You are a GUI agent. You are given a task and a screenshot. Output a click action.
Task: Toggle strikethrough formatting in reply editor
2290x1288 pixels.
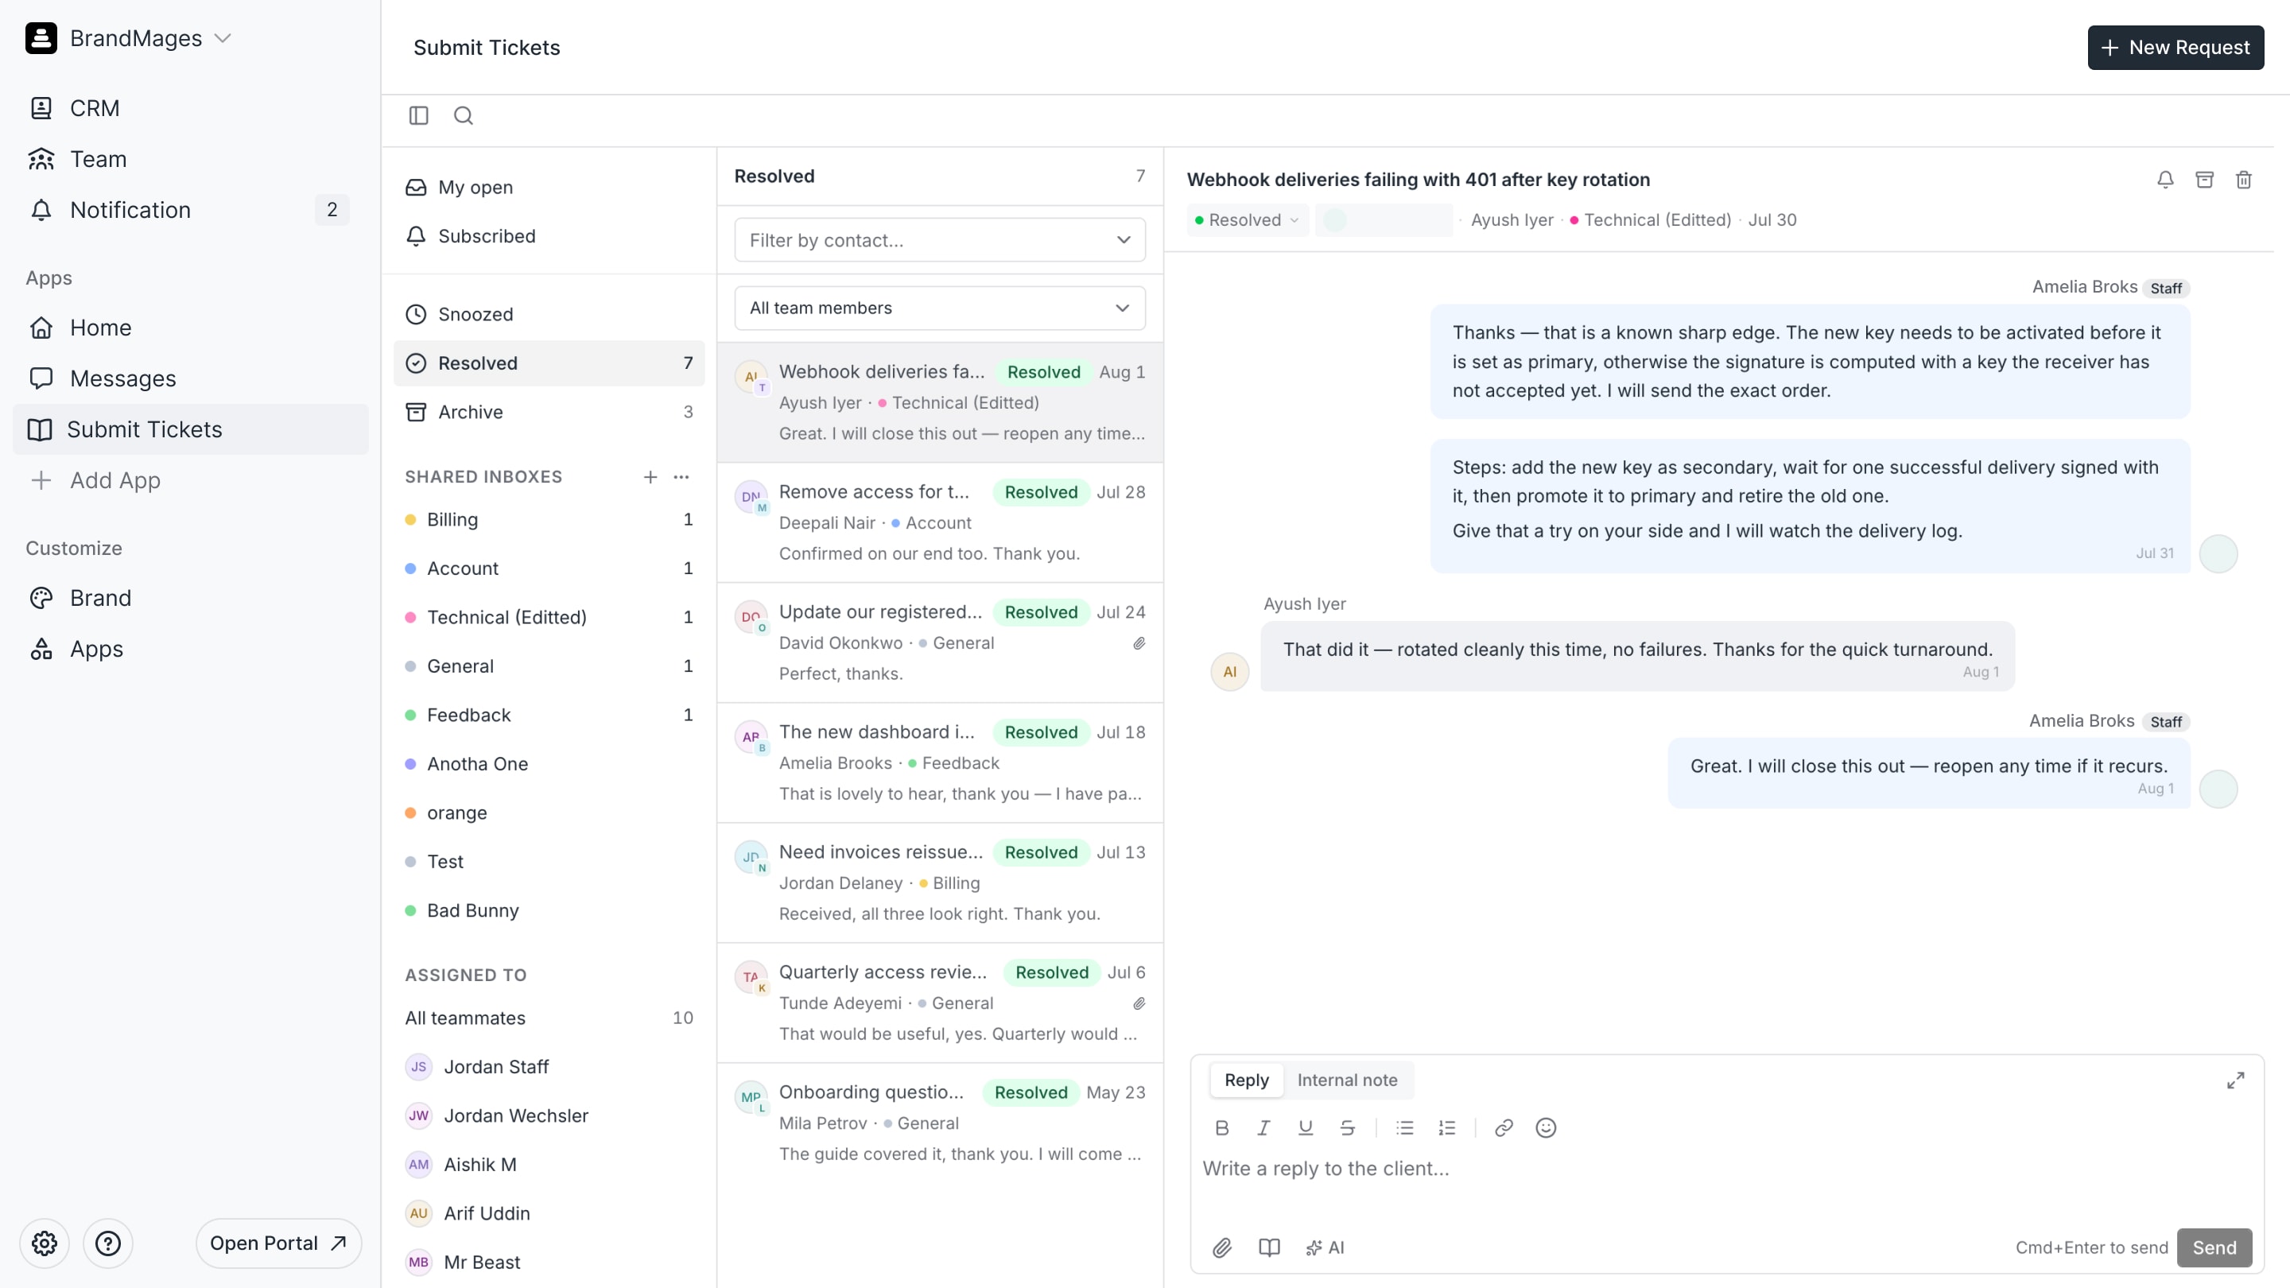[x=1347, y=1128]
